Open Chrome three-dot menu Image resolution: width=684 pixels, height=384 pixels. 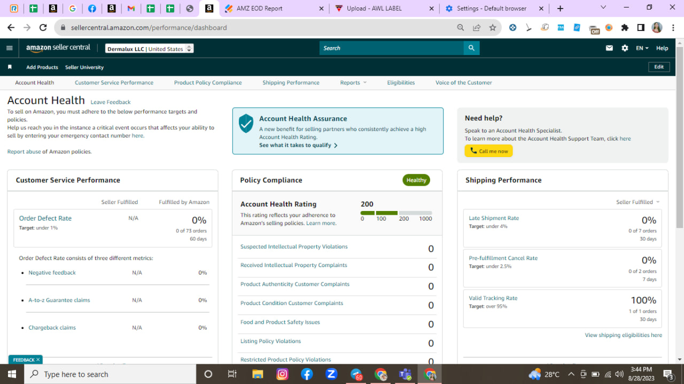click(x=673, y=28)
